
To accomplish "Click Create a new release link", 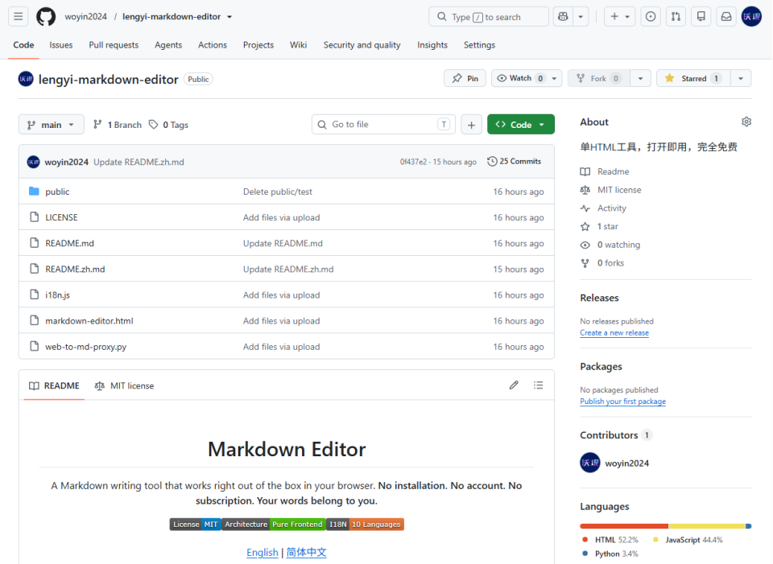I will click(x=614, y=333).
